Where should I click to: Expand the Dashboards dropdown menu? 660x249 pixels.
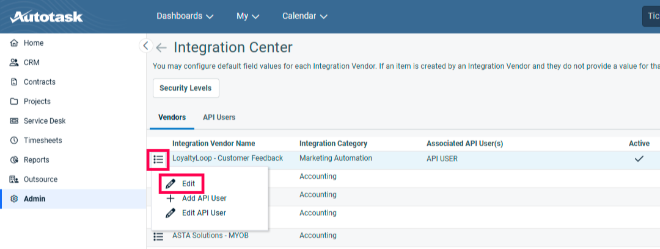(185, 16)
